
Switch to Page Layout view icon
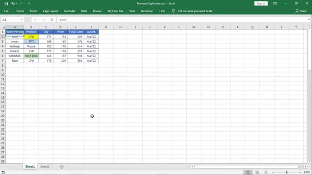(257, 172)
